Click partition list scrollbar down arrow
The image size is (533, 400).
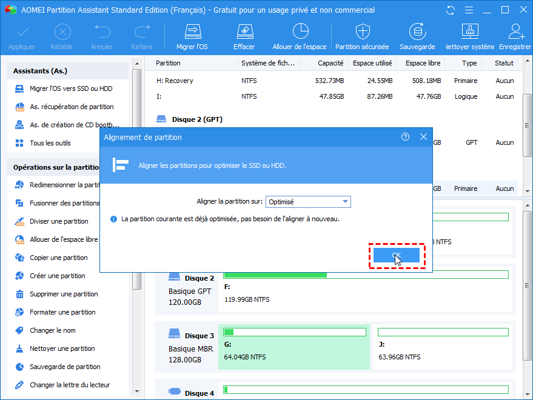[x=528, y=192]
